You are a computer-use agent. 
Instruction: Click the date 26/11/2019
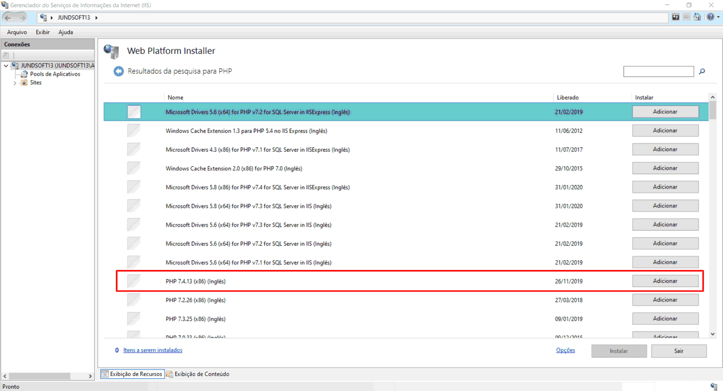coord(569,281)
